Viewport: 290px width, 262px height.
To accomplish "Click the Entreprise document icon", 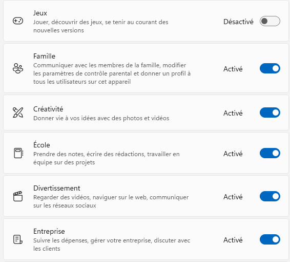I will [18, 239].
